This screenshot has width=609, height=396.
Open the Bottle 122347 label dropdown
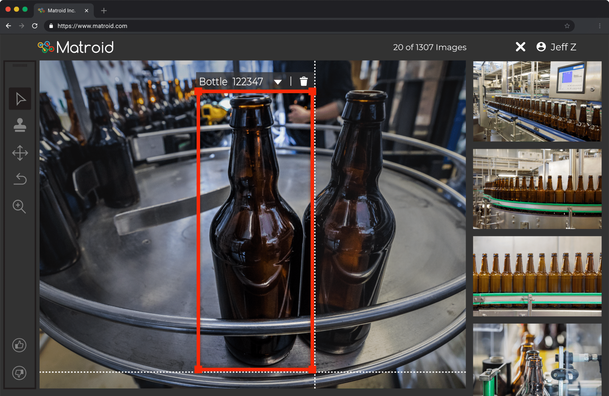click(278, 81)
